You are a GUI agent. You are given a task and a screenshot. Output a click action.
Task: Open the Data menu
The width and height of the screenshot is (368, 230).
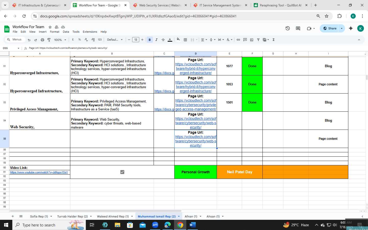[66, 32]
